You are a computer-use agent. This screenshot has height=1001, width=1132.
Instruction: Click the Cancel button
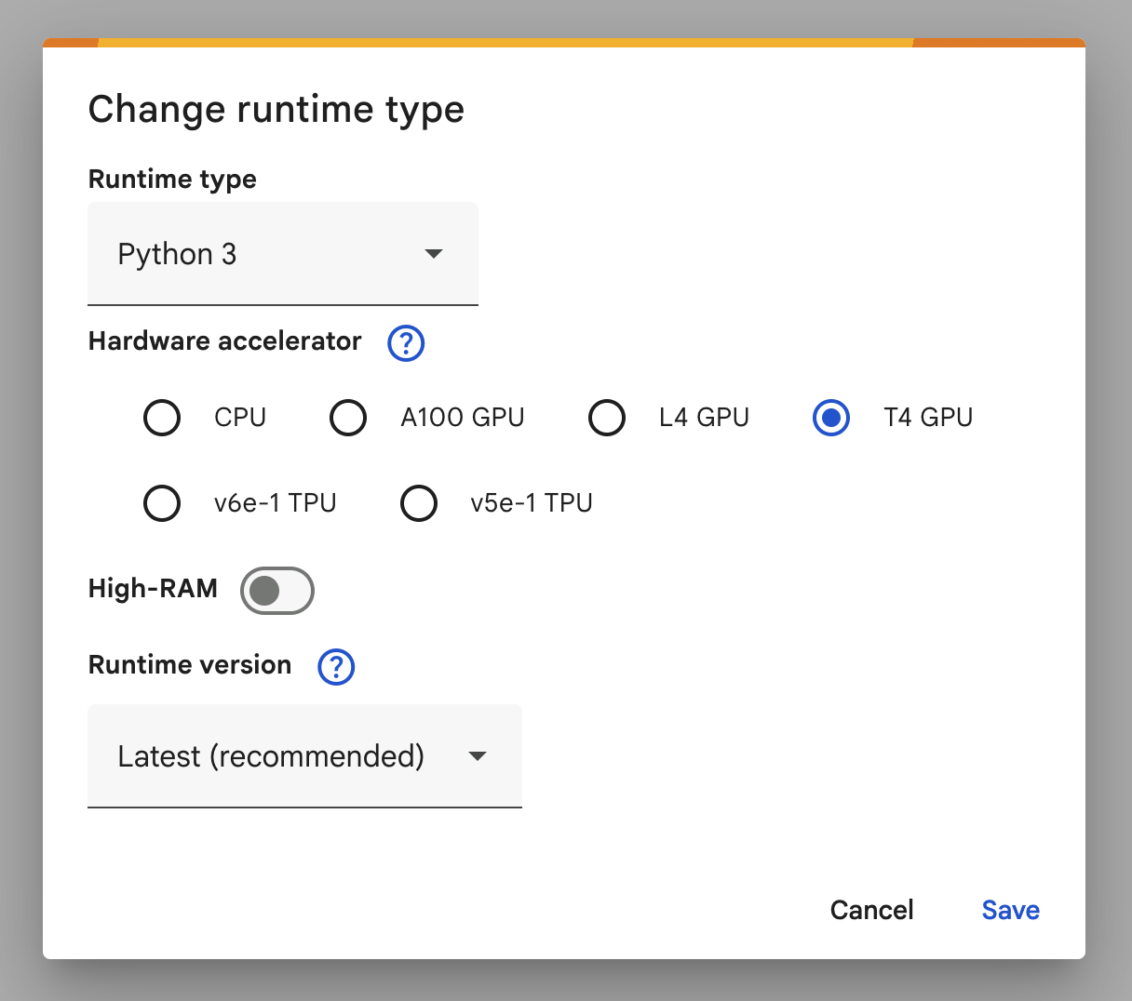[872, 910]
